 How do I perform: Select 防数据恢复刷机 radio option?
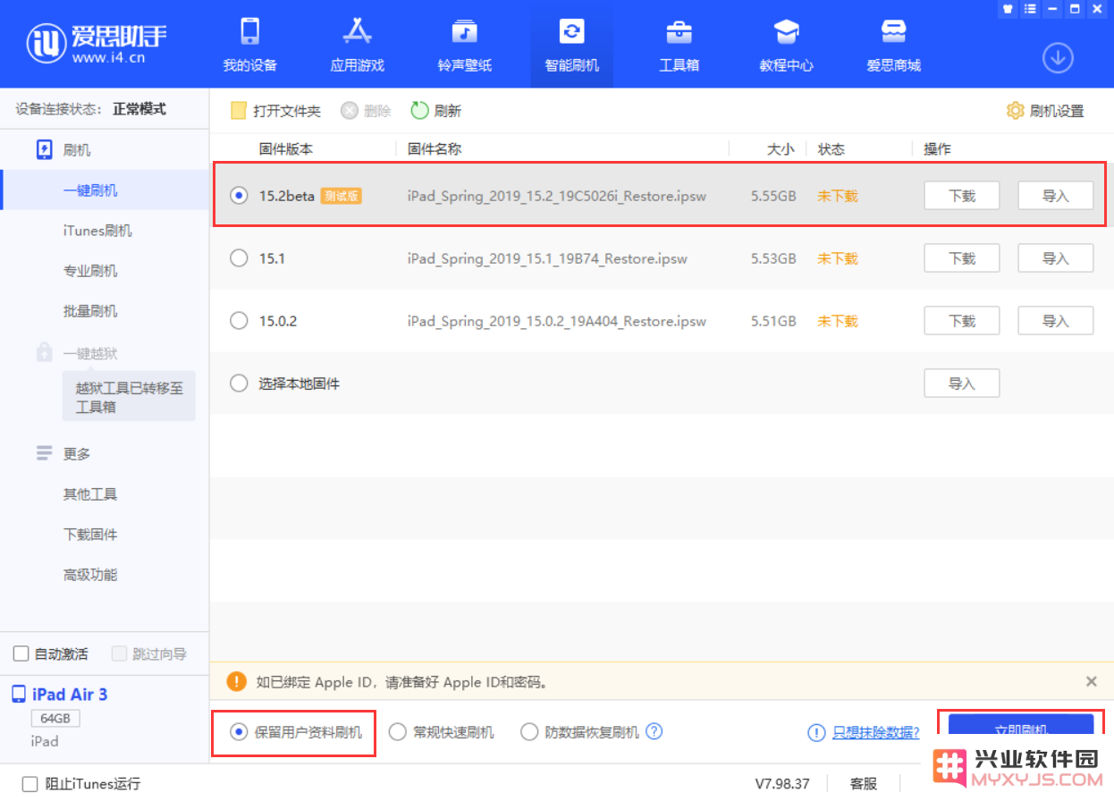coord(529,732)
